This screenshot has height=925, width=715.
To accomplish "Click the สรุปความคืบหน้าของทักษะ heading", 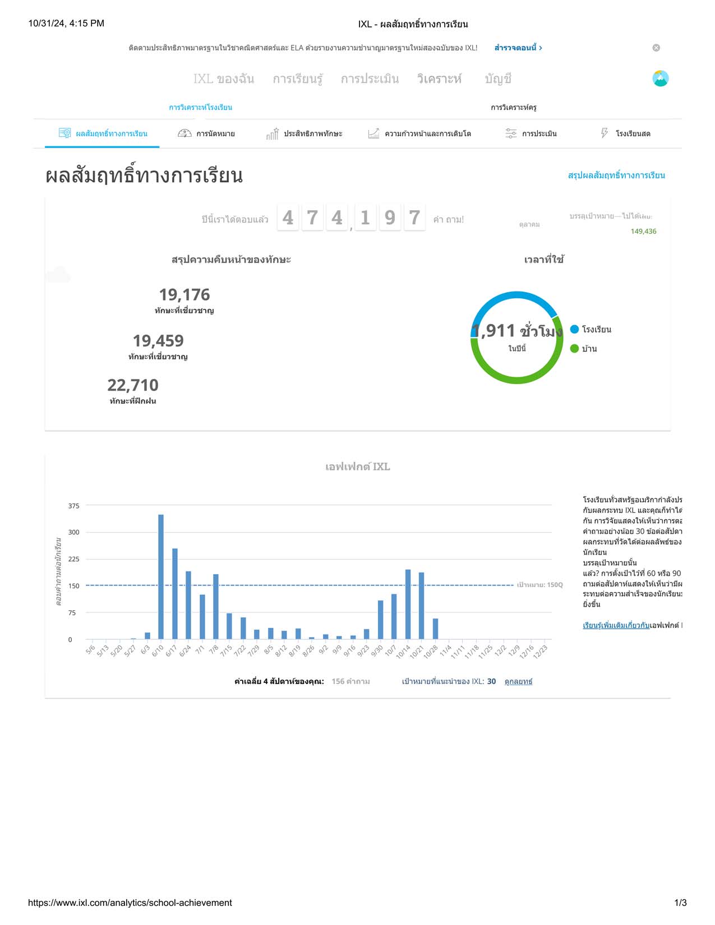I will [231, 260].
